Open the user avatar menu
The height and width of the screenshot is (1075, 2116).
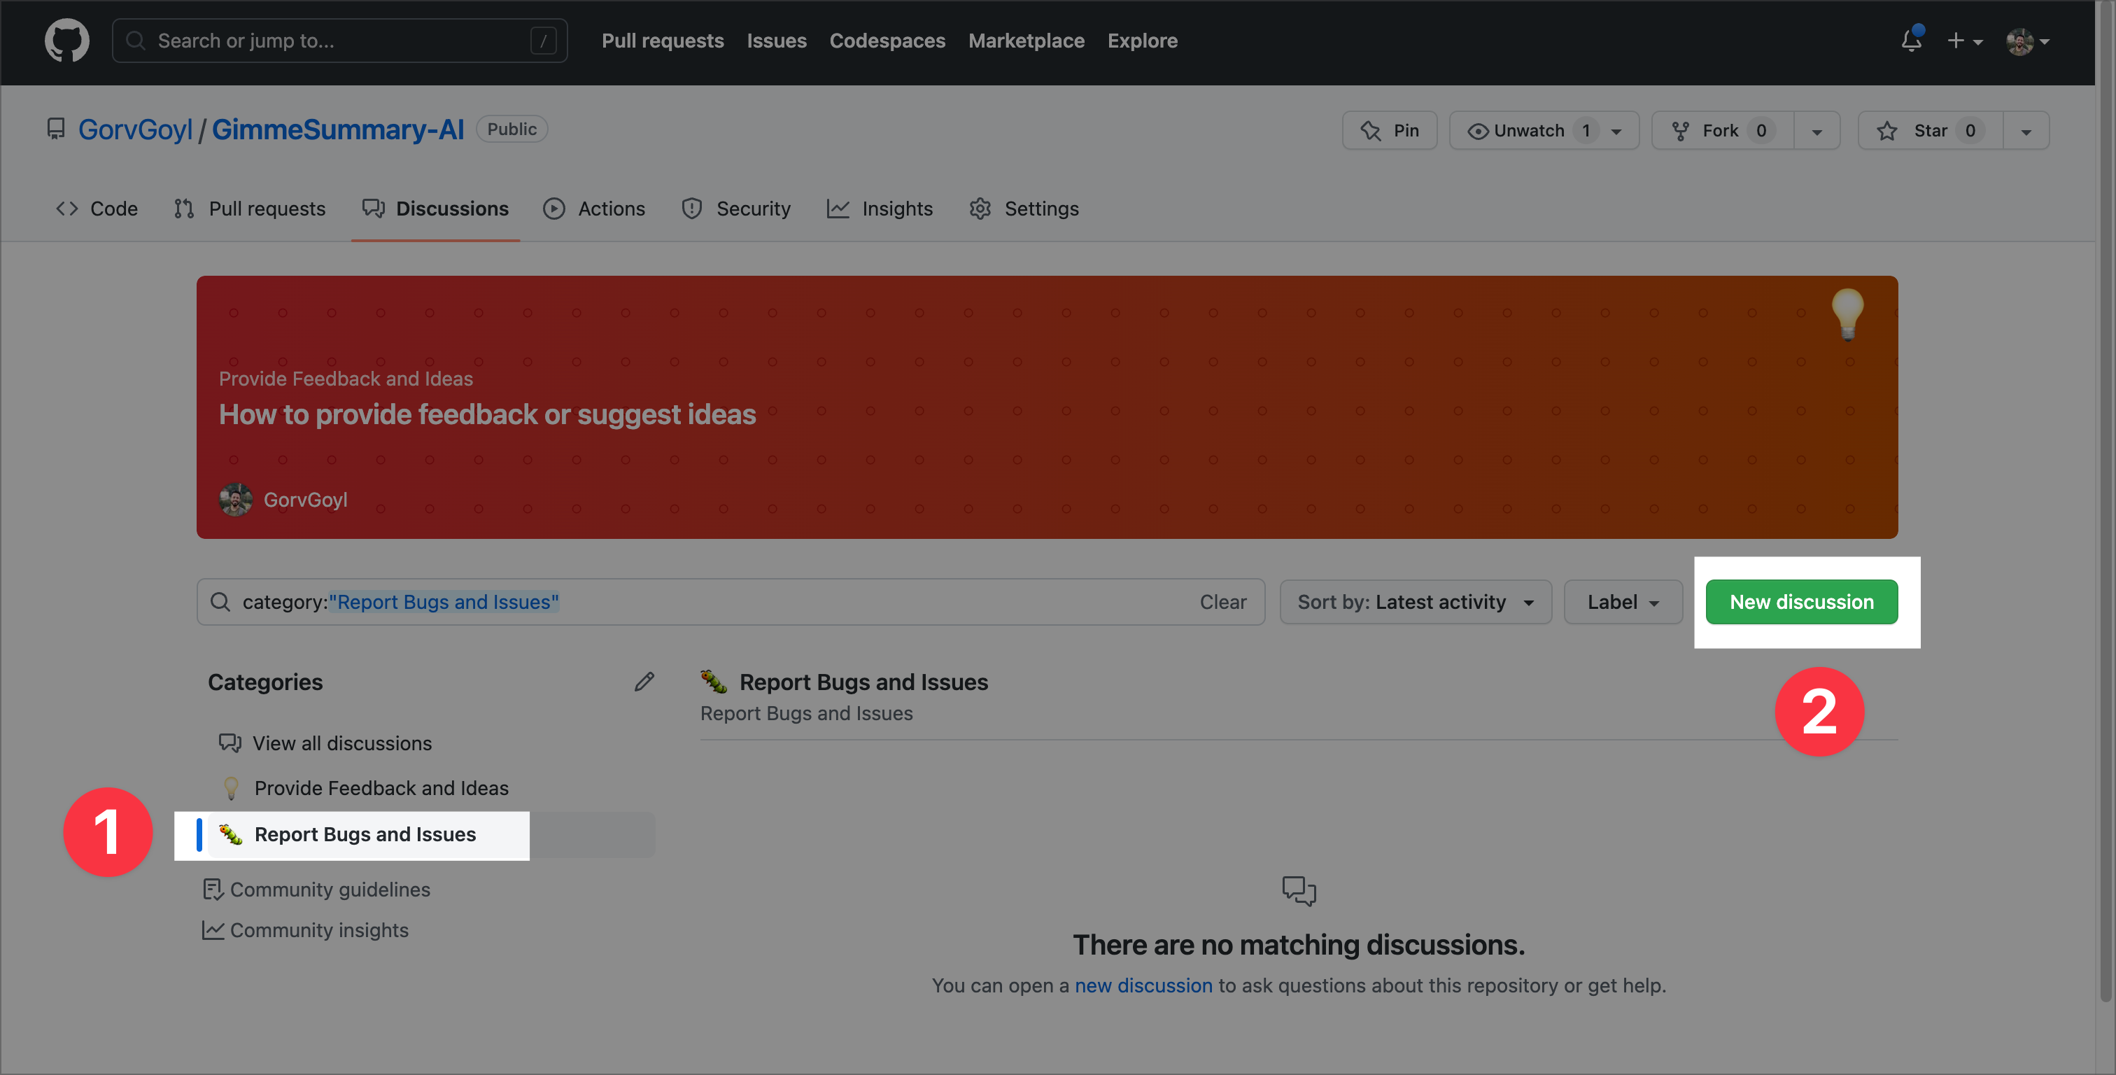click(x=2027, y=41)
